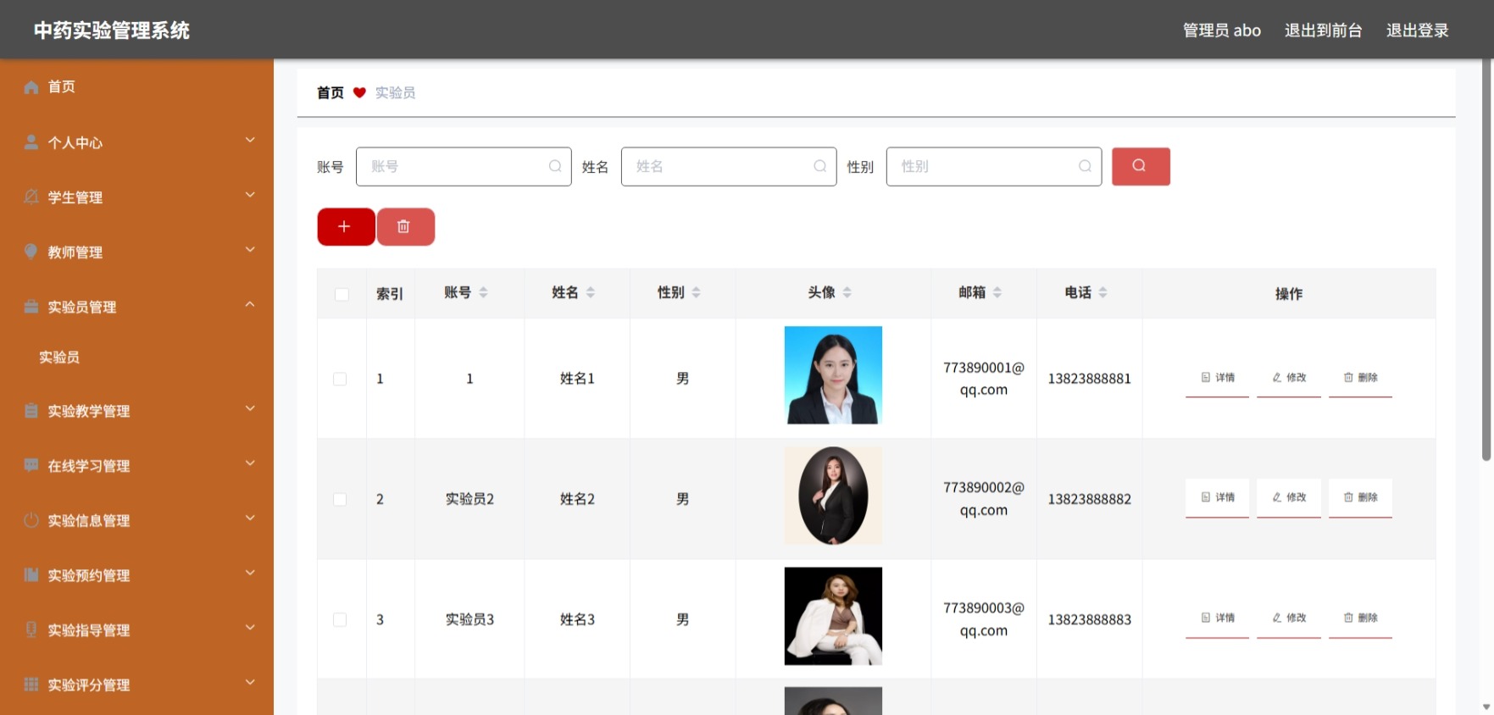Click the red heart breadcrumb icon
Viewport: 1494px width, 715px height.
click(359, 93)
